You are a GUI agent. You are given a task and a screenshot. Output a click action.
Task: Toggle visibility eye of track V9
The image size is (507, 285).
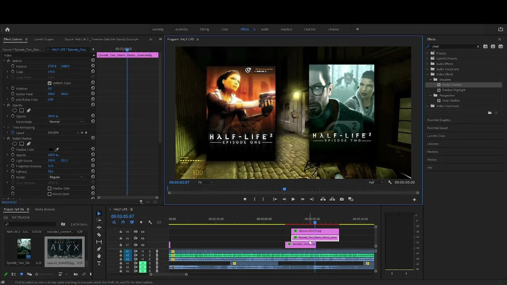tap(143, 232)
